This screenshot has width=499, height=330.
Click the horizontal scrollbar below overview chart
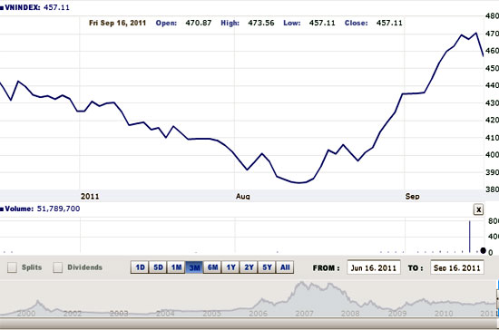(x=249, y=324)
